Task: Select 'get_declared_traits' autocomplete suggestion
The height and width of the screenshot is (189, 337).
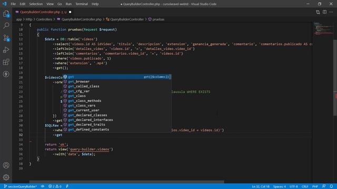Action: tap(117, 124)
